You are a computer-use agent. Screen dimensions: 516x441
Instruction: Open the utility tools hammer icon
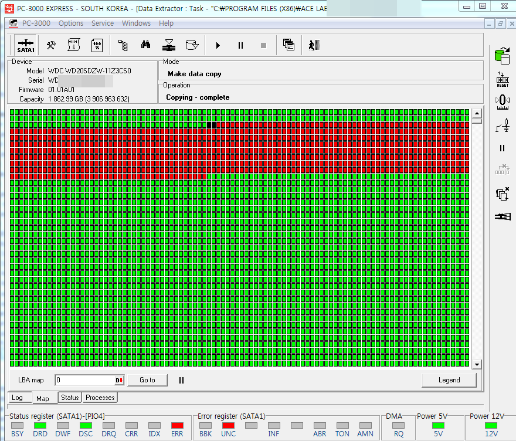point(50,45)
